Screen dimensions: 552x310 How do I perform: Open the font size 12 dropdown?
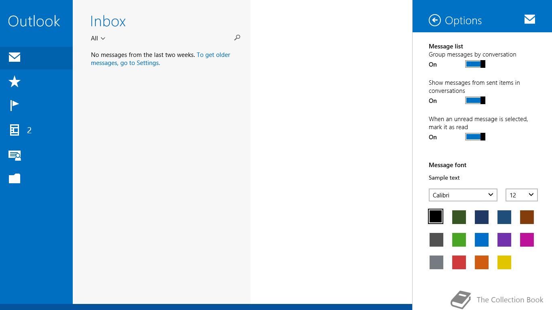(522, 195)
